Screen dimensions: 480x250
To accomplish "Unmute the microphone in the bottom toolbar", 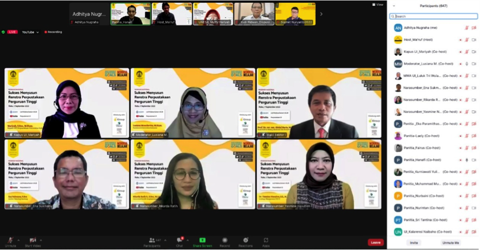I will click(x=11, y=240).
